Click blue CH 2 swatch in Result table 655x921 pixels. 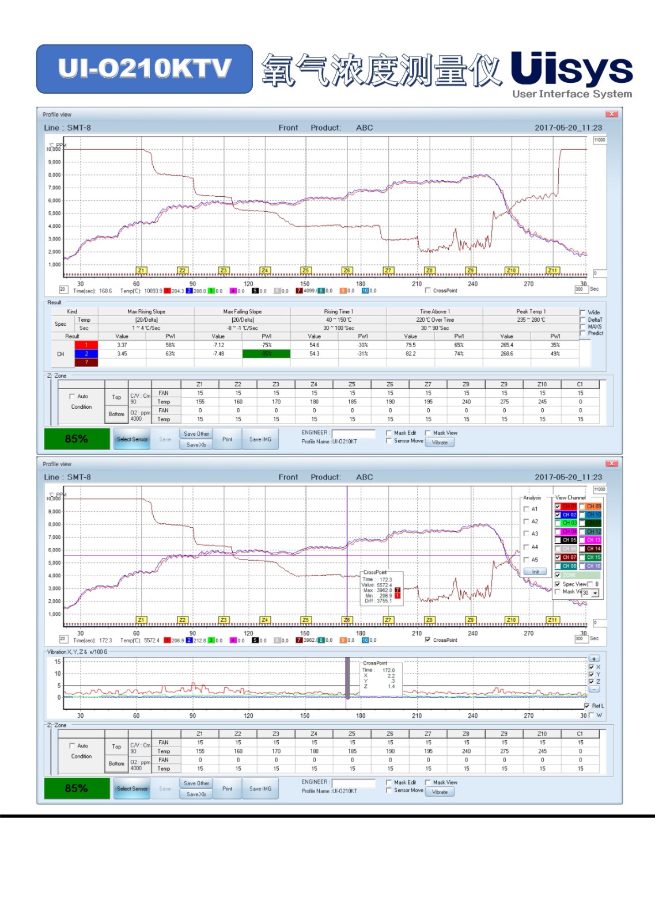coord(86,354)
